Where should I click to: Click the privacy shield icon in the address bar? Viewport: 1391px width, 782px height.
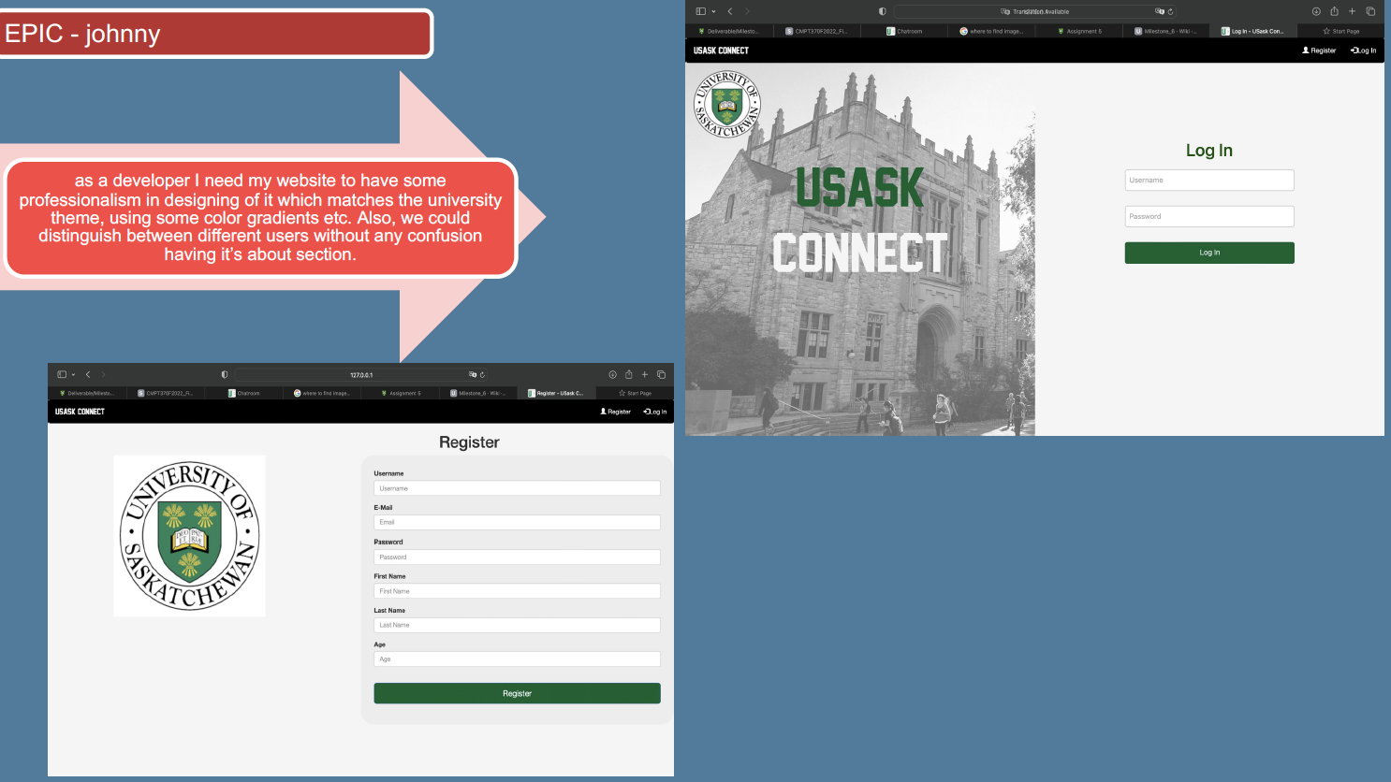click(x=881, y=10)
